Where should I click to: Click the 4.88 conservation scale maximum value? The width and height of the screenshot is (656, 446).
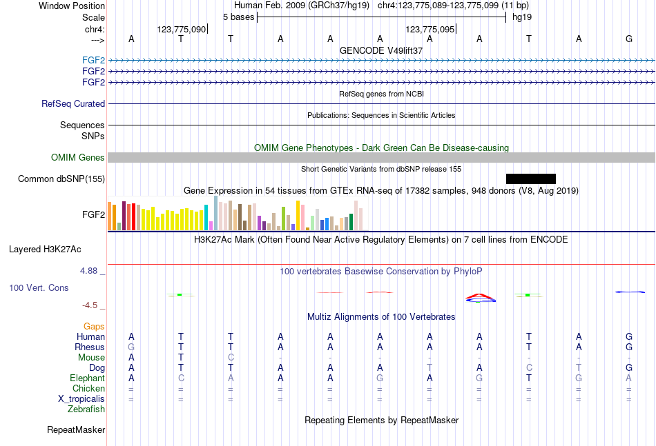89,271
